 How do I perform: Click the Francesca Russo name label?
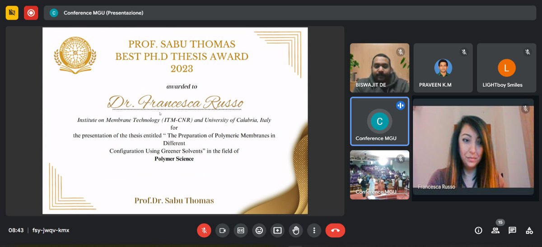coord(436,187)
